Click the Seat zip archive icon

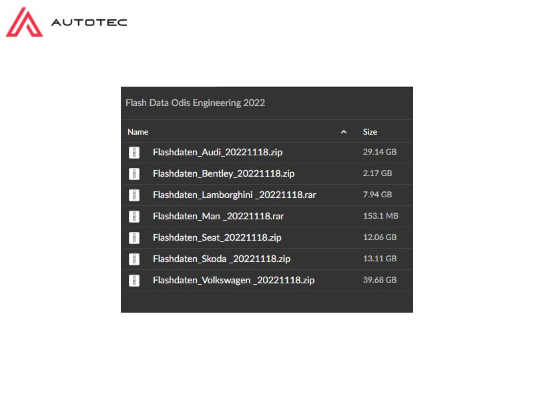(134, 237)
